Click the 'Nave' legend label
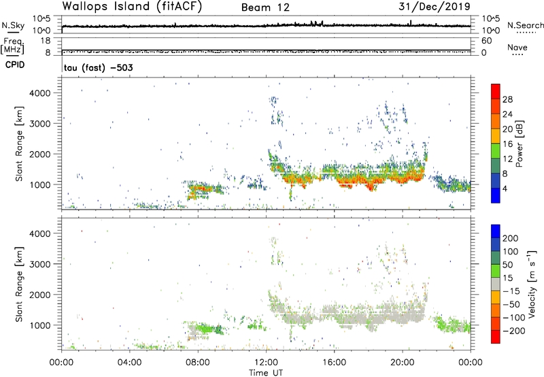This screenshot has height=377, width=544. (517, 47)
